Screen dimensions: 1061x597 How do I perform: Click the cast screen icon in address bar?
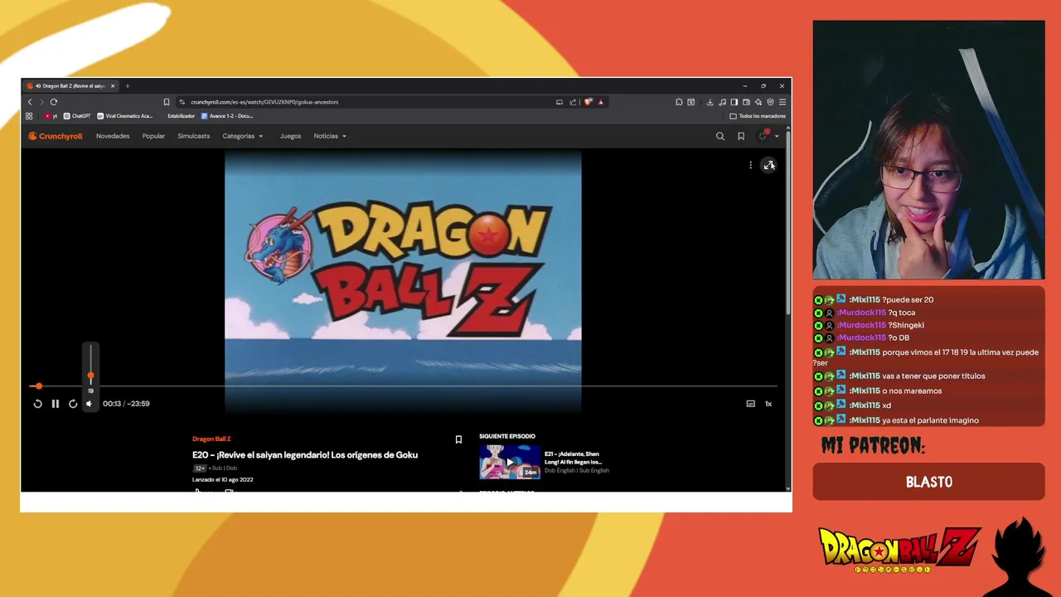pyautogui.click(x=560, y=102)
